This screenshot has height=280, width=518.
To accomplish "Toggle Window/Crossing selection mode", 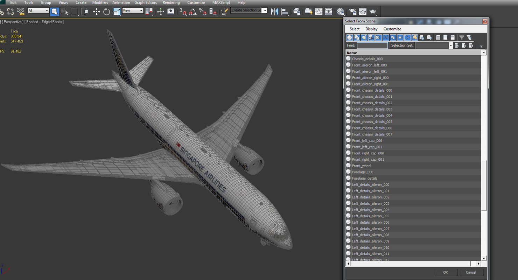I will coord(84,12).
